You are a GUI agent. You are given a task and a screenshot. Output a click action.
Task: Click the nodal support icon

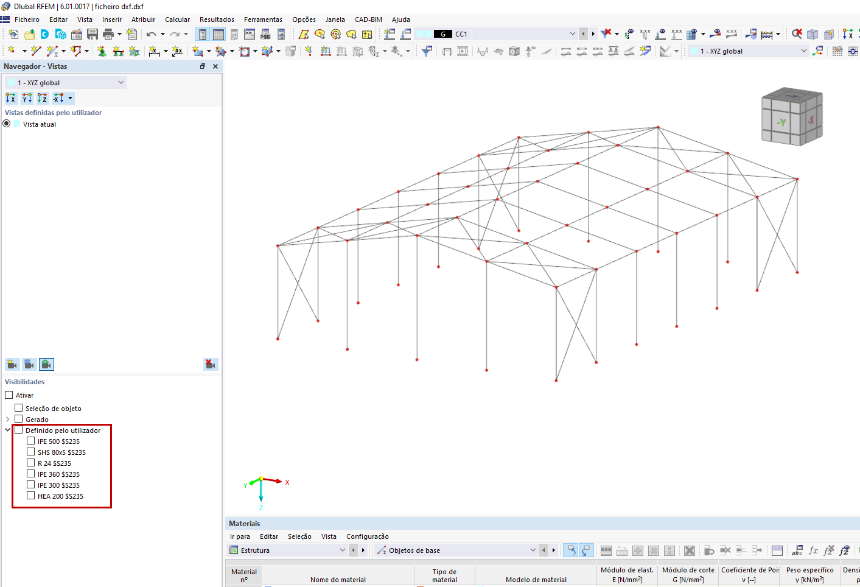[102, 51]
